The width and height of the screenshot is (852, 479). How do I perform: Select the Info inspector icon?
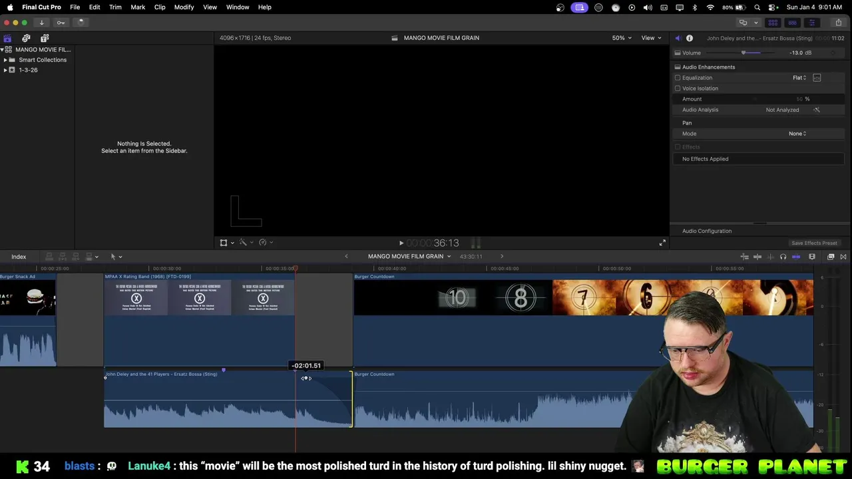690,38
